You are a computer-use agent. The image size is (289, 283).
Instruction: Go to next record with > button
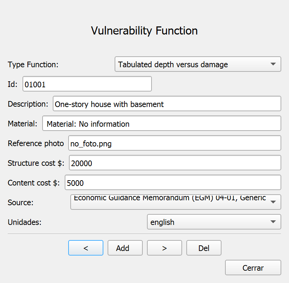[165, 248]
